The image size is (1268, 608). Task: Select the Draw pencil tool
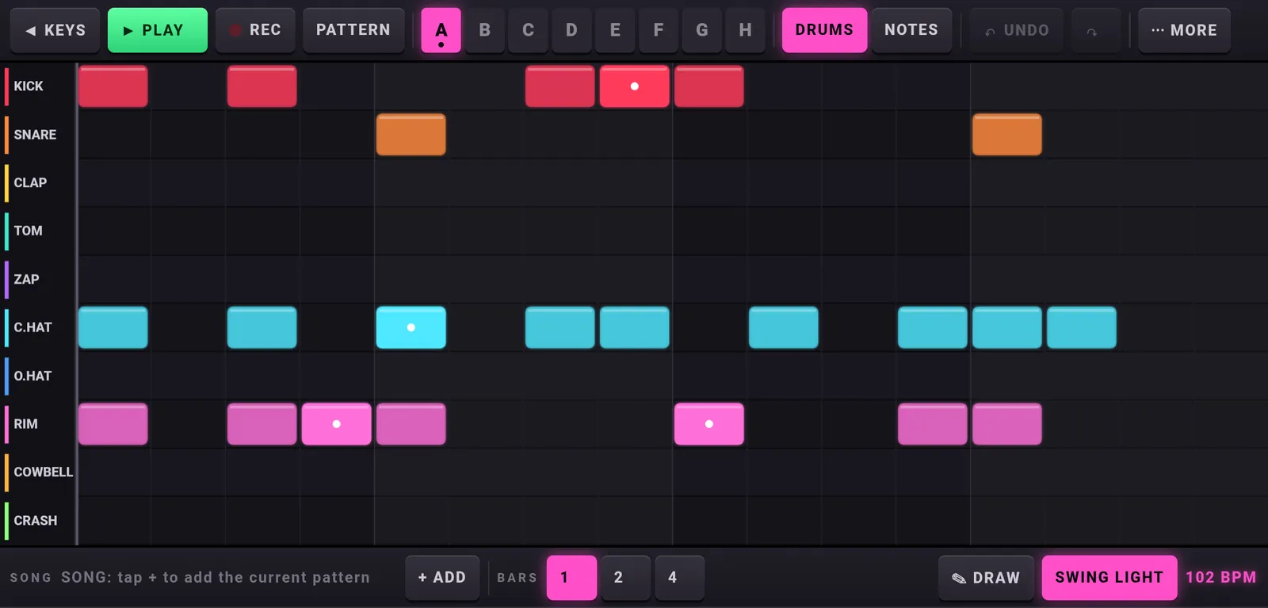pyautogui.click(x=986, y=578)
